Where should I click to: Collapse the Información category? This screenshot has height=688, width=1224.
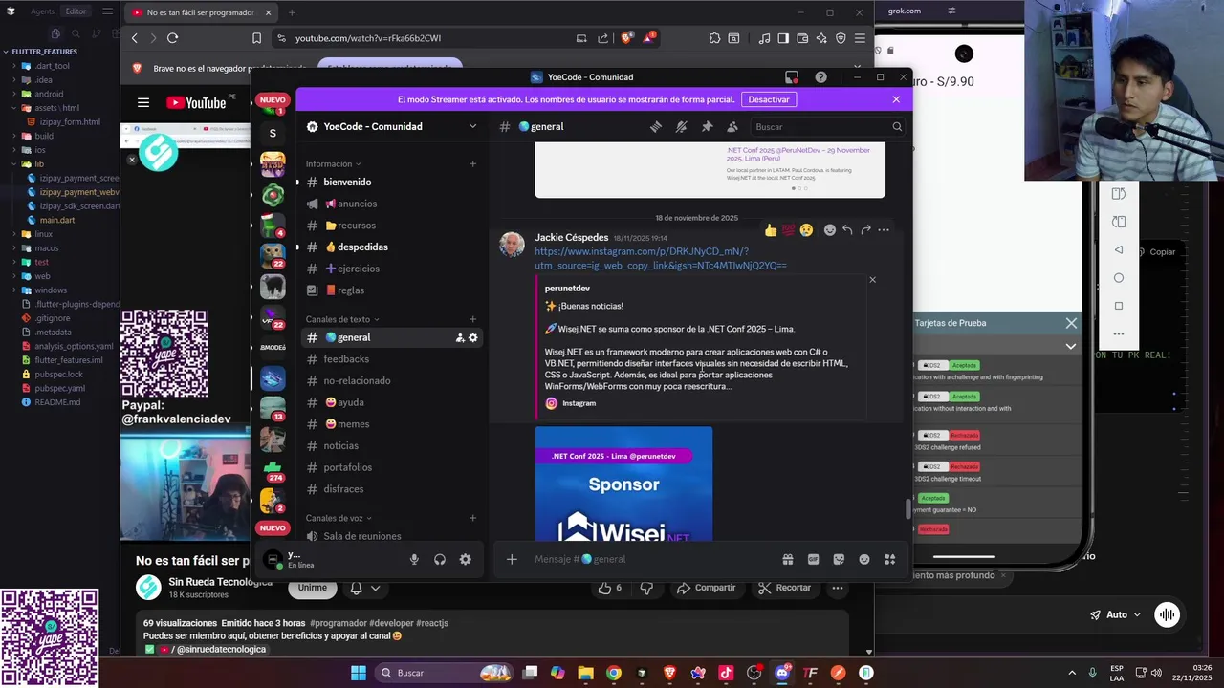point(333,163)
